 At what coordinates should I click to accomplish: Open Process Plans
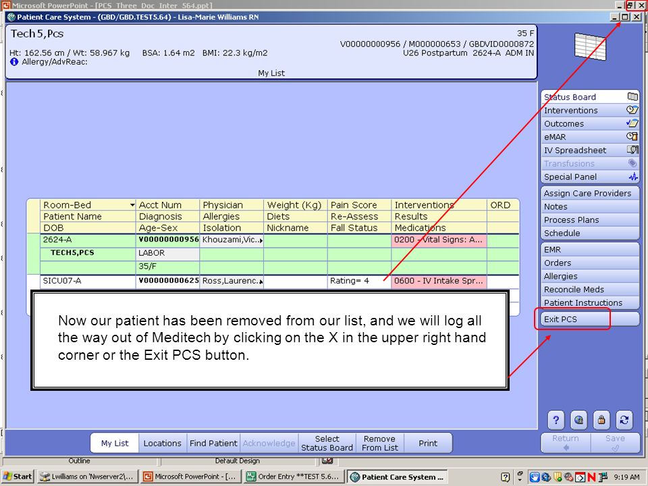[x=590, y=220]
